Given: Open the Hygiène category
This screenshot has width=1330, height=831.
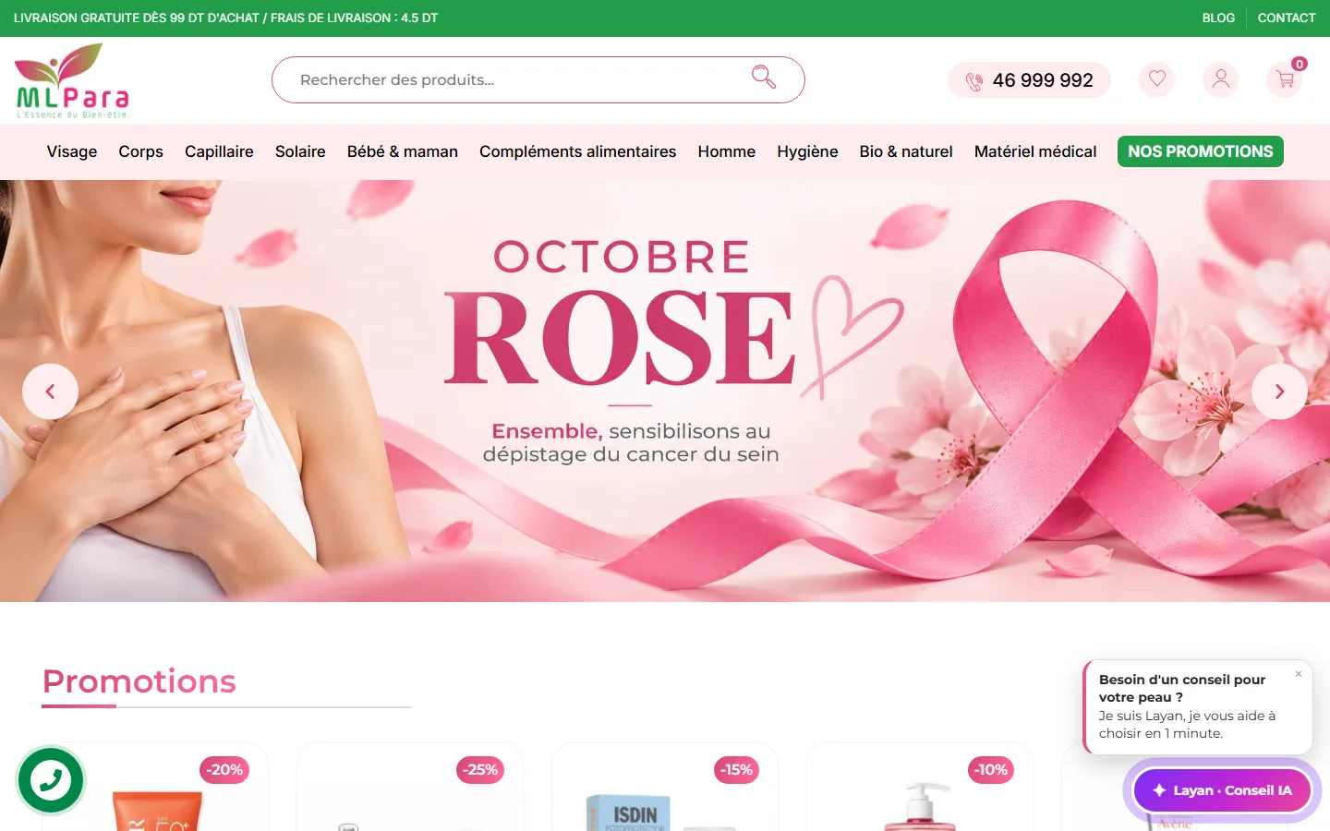Looking at the screenshot, I should coord(807,151).
